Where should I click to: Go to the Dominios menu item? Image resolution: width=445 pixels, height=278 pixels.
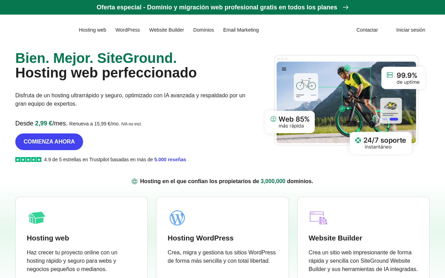pos(204,30)
